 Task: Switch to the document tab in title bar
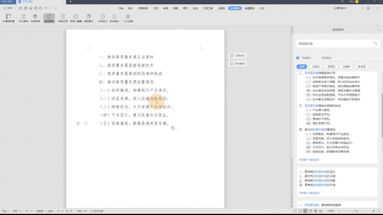[x=41, y=2]
